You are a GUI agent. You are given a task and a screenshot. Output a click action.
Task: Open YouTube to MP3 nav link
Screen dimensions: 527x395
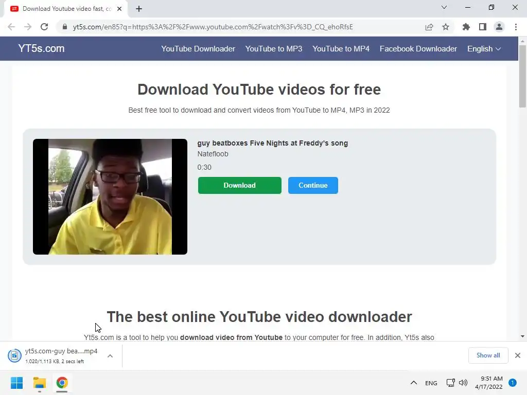click(274, 49)
